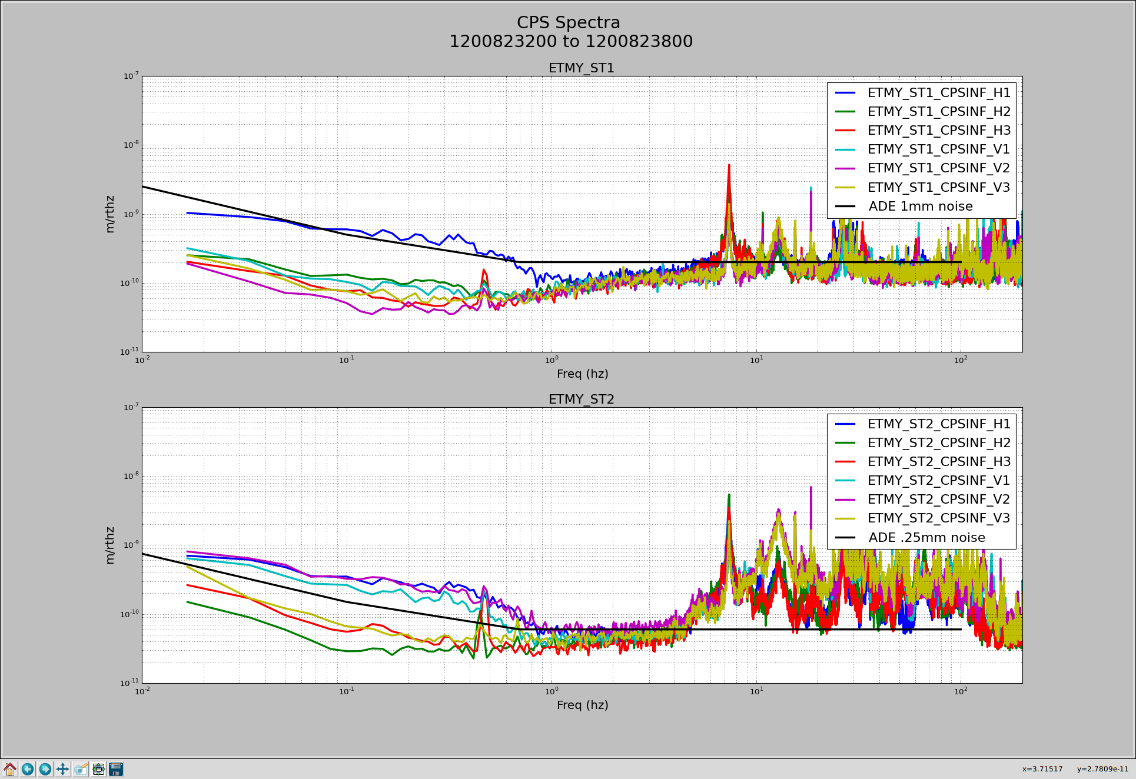Click the red ETMY_ST2_CPSINF_H3 legend line swatch
Image resolution: width=1136 pixels, height=779 pixels.
pos(845,462)
